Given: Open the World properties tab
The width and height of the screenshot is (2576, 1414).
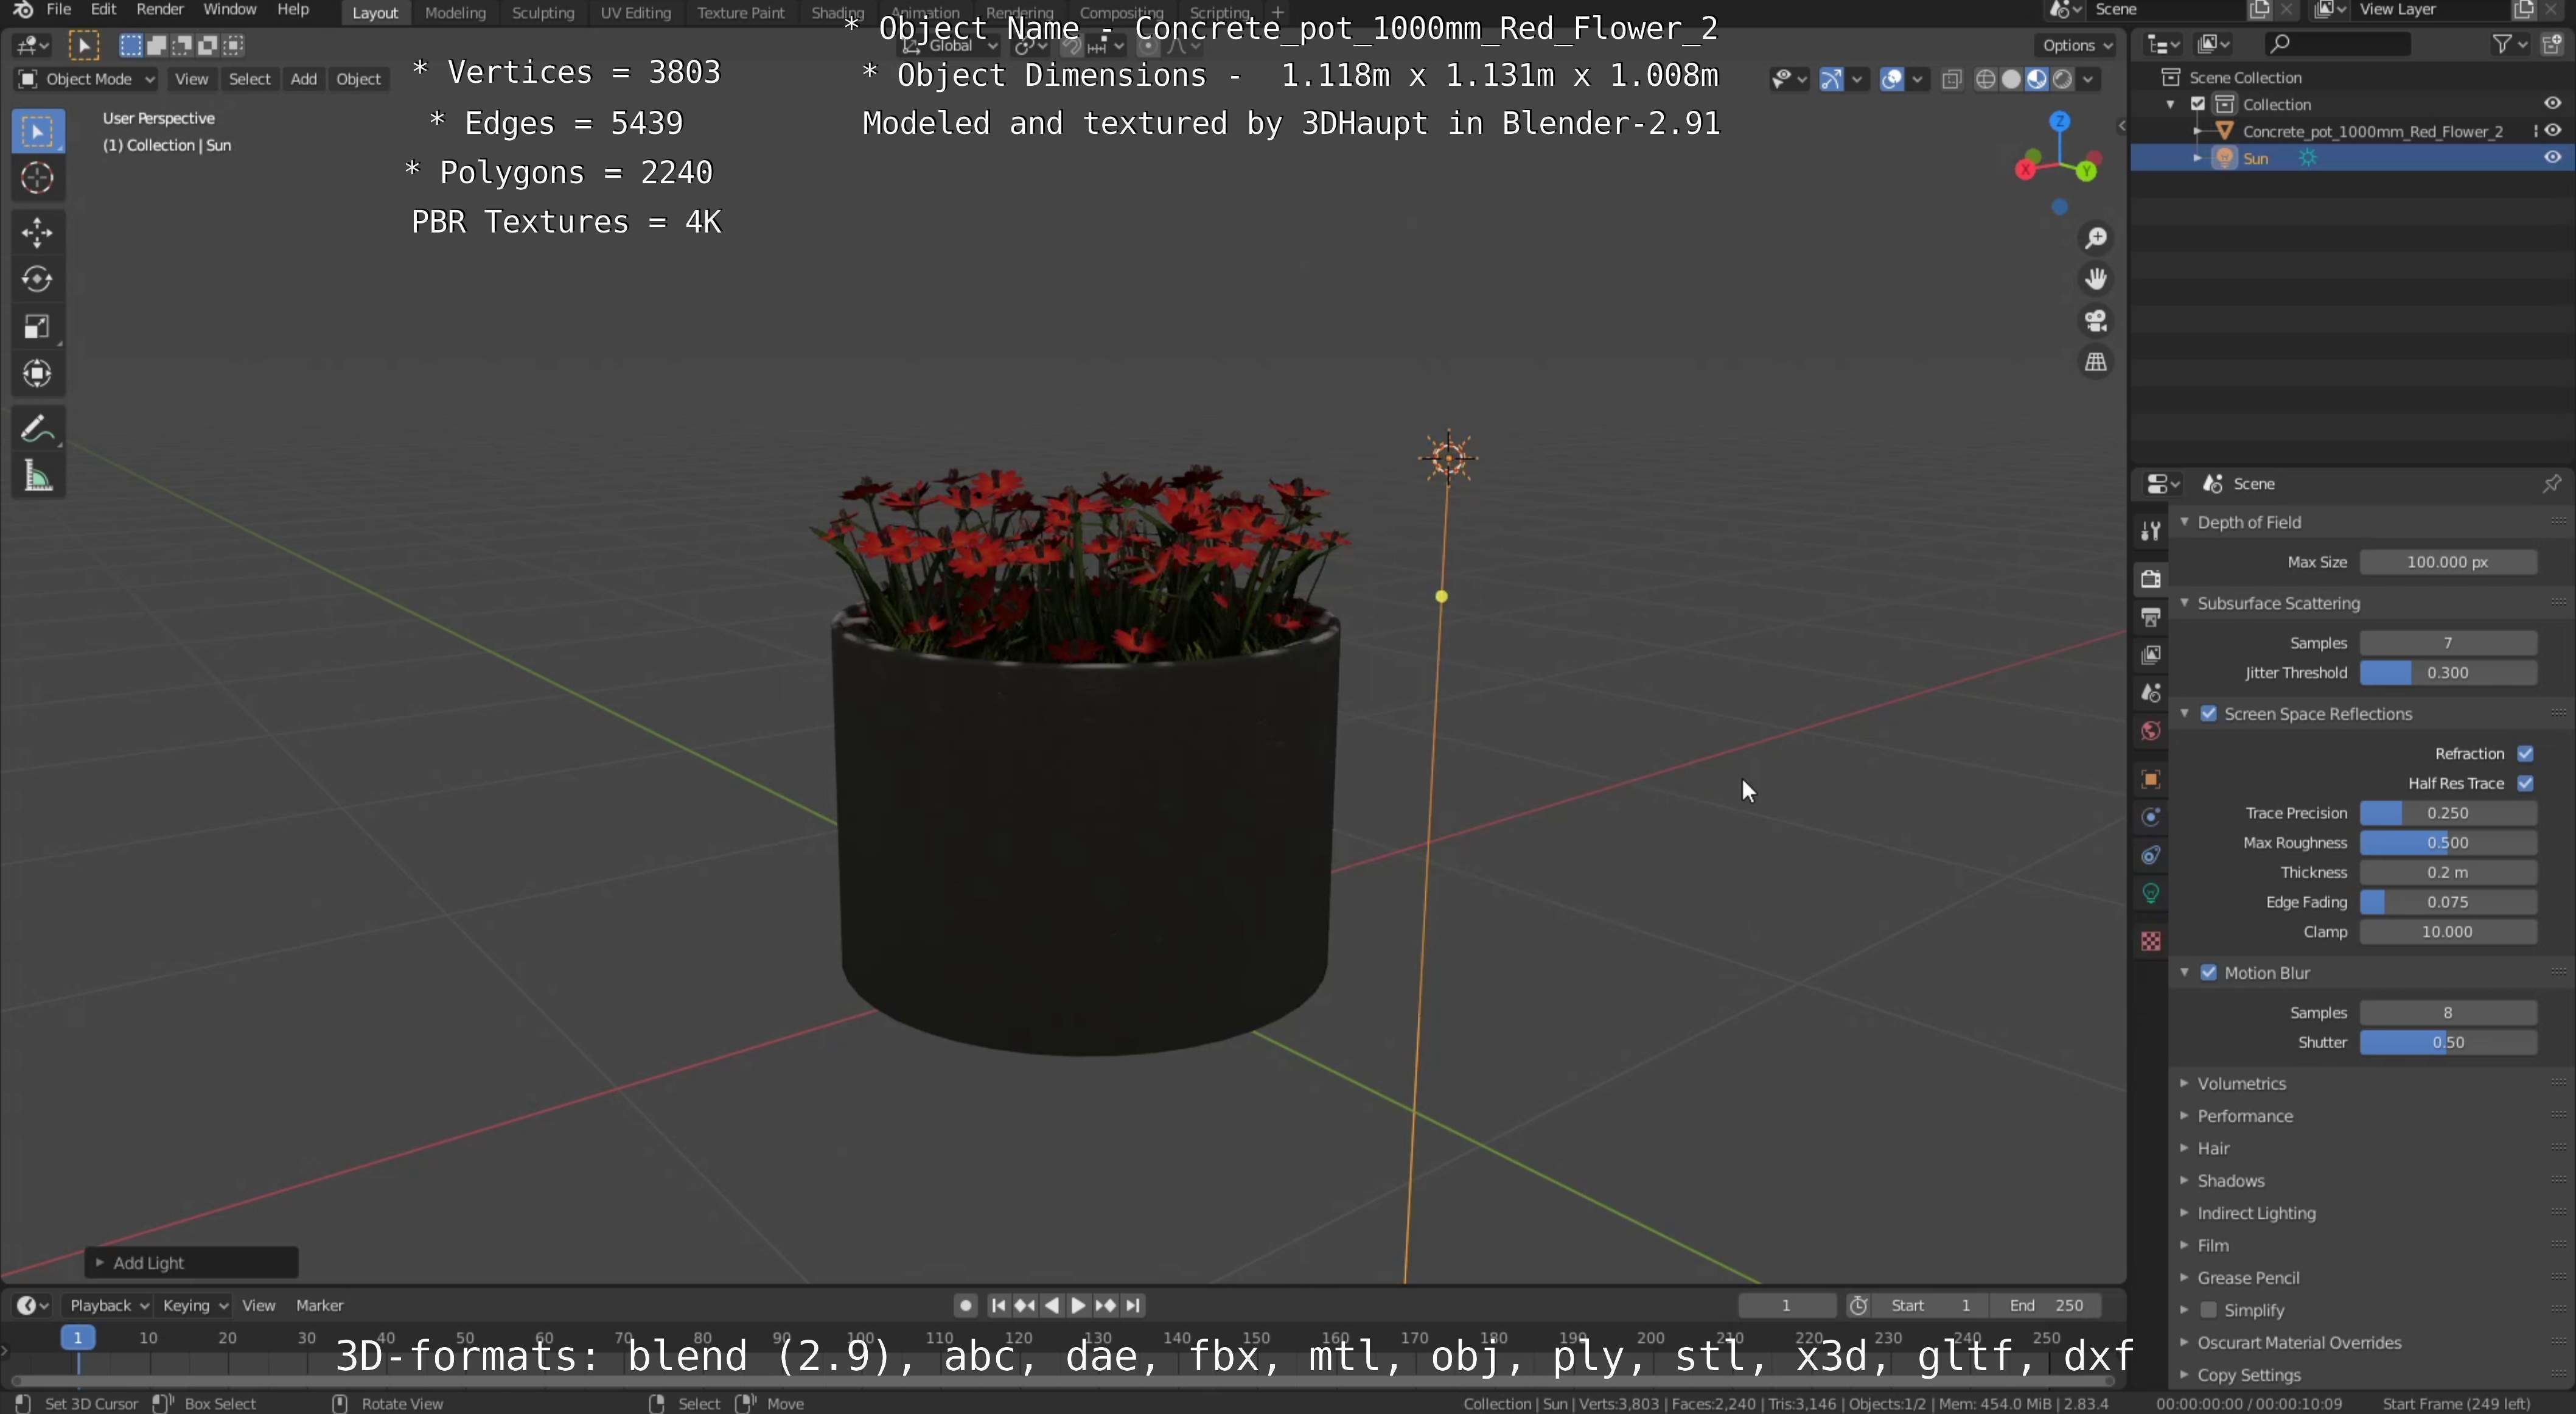Looking at the screenshot, I should pyautogui.click(x=2151, y=731).
